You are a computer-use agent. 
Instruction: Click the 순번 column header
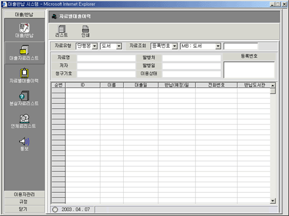[58, 85]
